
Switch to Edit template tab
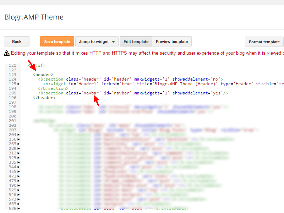coord(136,42)
